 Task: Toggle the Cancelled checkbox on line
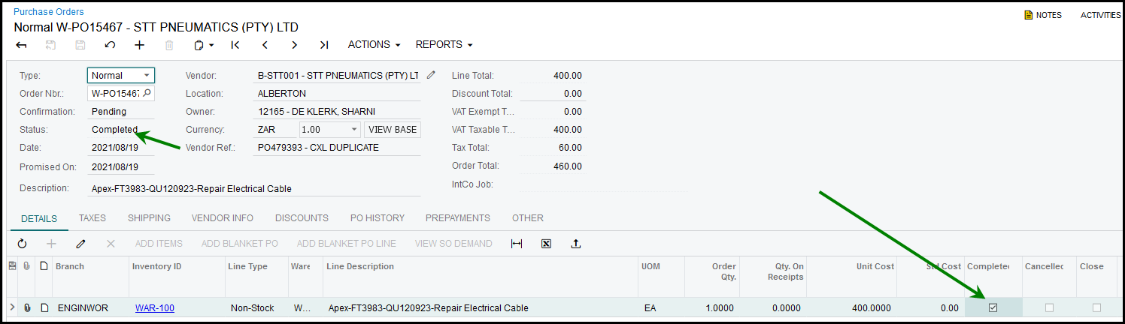click(1049, 307)
